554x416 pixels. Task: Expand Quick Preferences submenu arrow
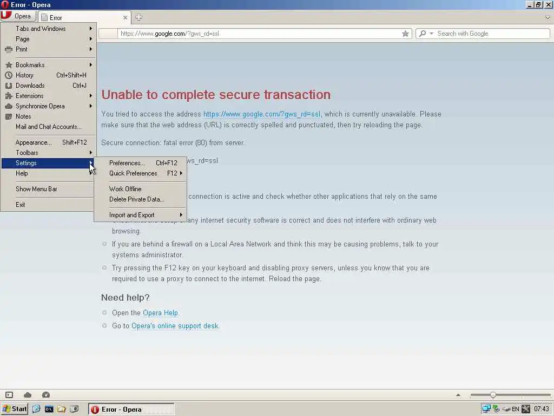pos(181,173)
